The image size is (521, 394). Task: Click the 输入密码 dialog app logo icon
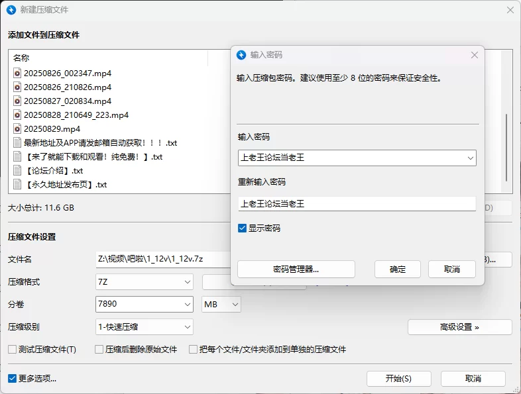pos(241,55)
